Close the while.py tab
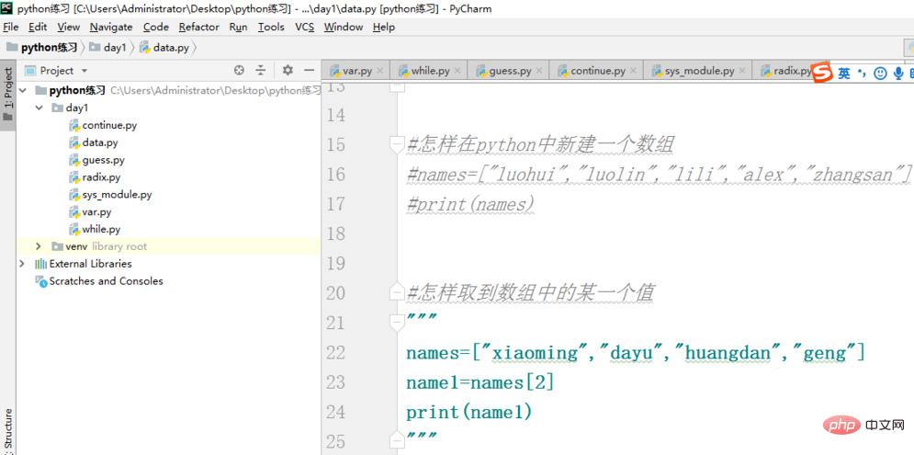Screen dimensions: 914x455 point(457,71)
